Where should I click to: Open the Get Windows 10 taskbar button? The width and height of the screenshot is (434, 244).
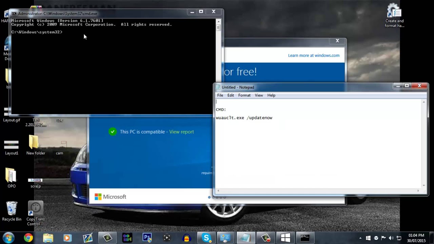(285, 238)
